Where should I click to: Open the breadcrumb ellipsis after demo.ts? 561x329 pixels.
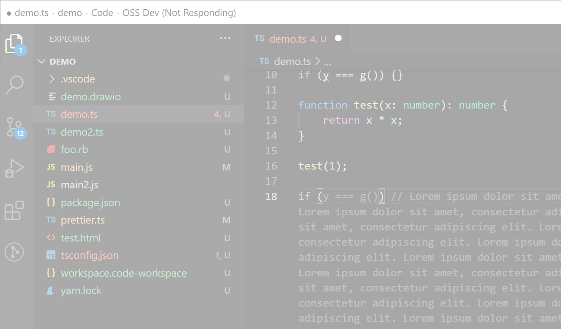coord(327,61)
